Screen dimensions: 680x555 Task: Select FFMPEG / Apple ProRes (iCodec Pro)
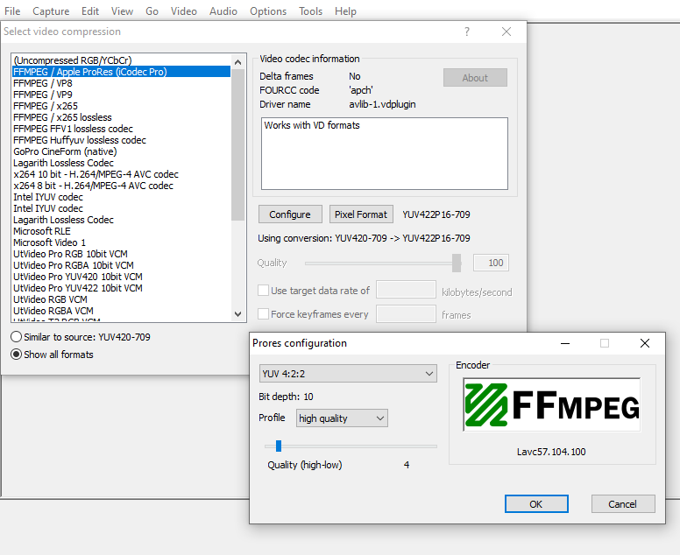click(x=122, y=72)
